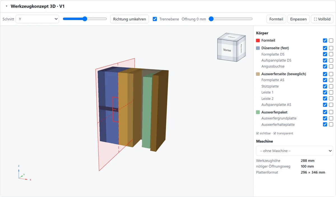The width and height of the screenshot is (336, 197).
Task: Make Auswerfergrundplatte transparent
Action: click(x=331, y=118)
